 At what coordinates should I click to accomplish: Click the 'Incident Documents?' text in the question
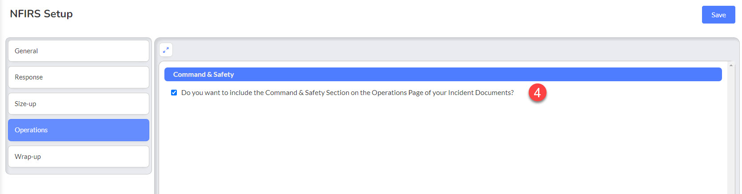481,93
